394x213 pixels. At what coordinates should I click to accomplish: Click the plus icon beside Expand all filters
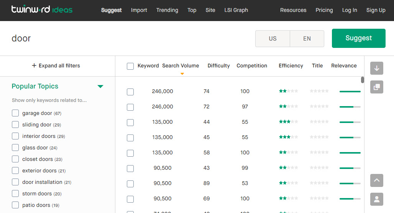pos(34,66)
